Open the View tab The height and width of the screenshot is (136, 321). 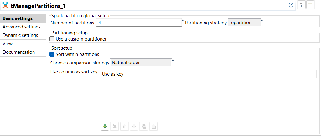[x=8, y=44]
